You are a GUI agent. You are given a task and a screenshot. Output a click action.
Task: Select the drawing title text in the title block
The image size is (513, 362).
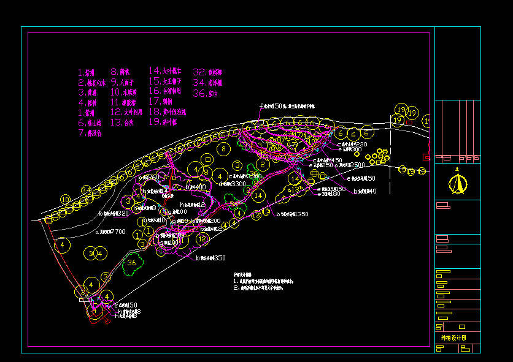[x=453, y=338]
